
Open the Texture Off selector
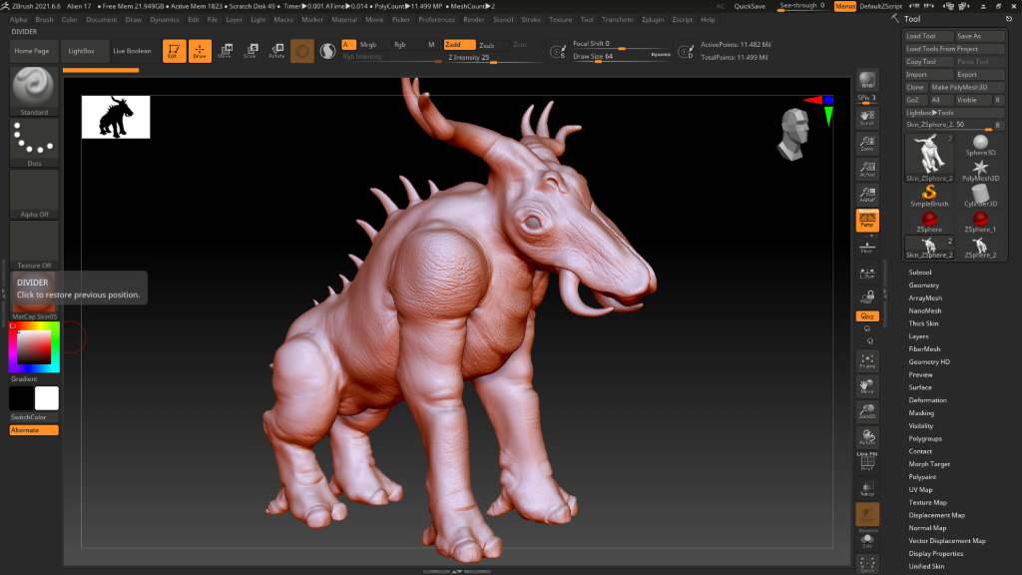point(34,245)
